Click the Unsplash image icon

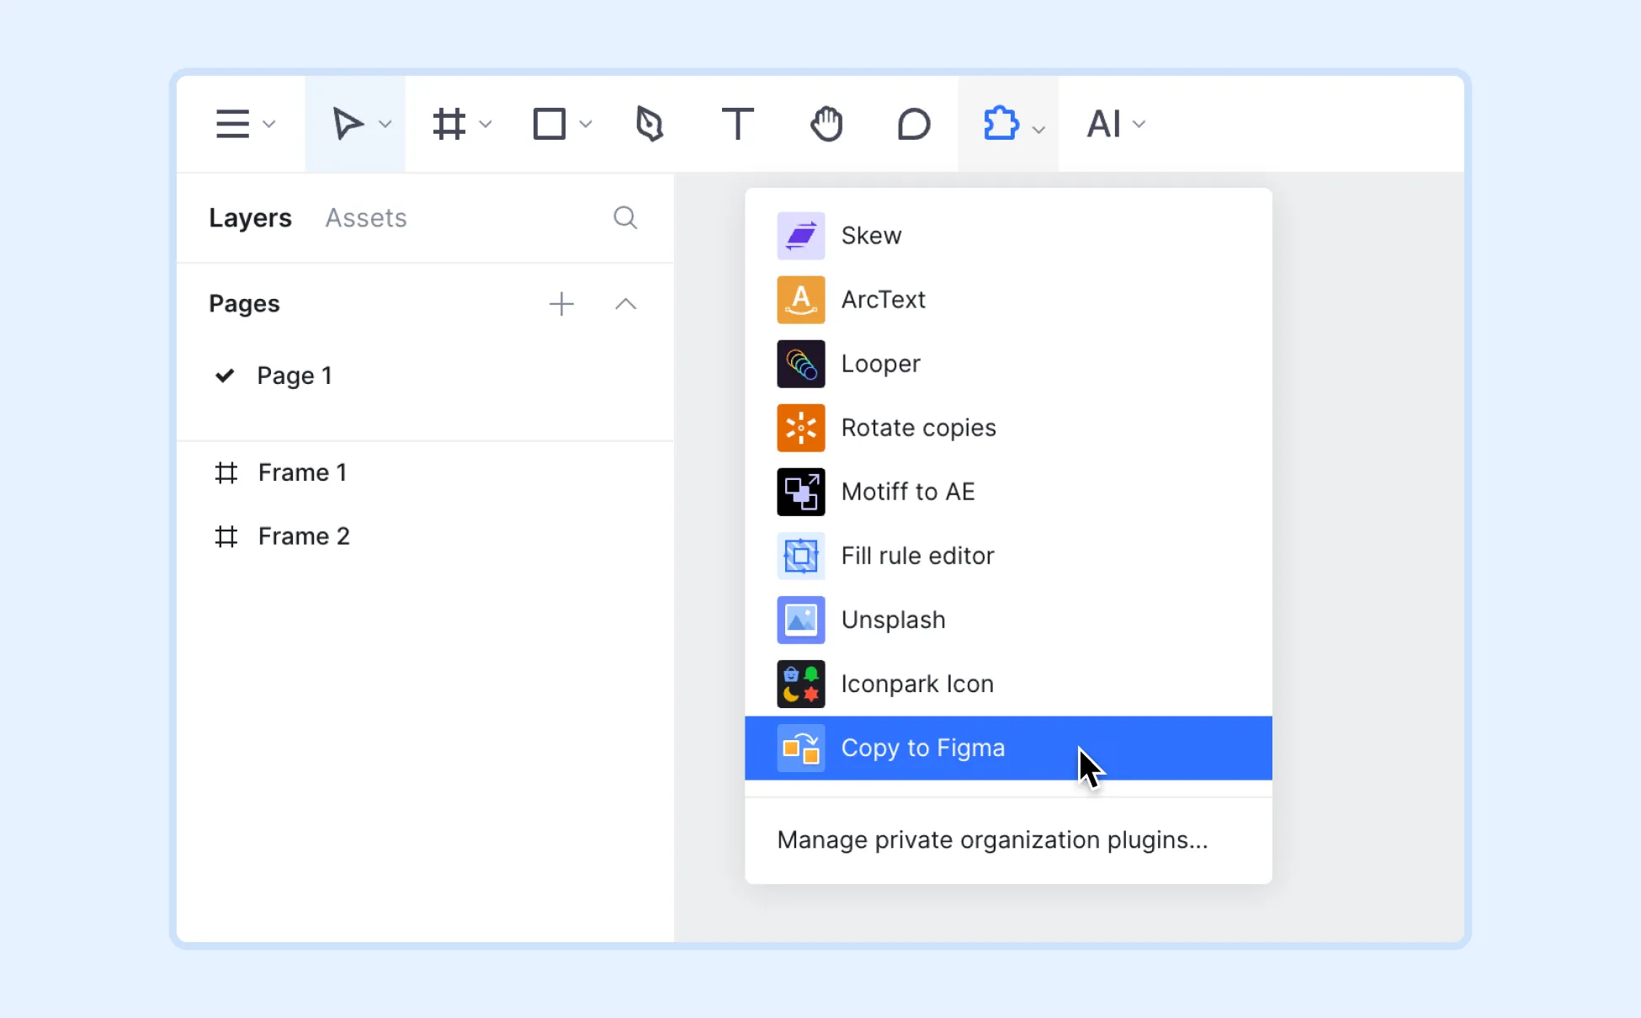(x=801, y=620)
